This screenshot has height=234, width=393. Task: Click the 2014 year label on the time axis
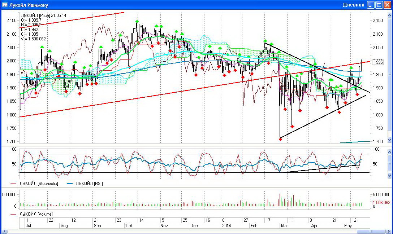coord(226,226)
